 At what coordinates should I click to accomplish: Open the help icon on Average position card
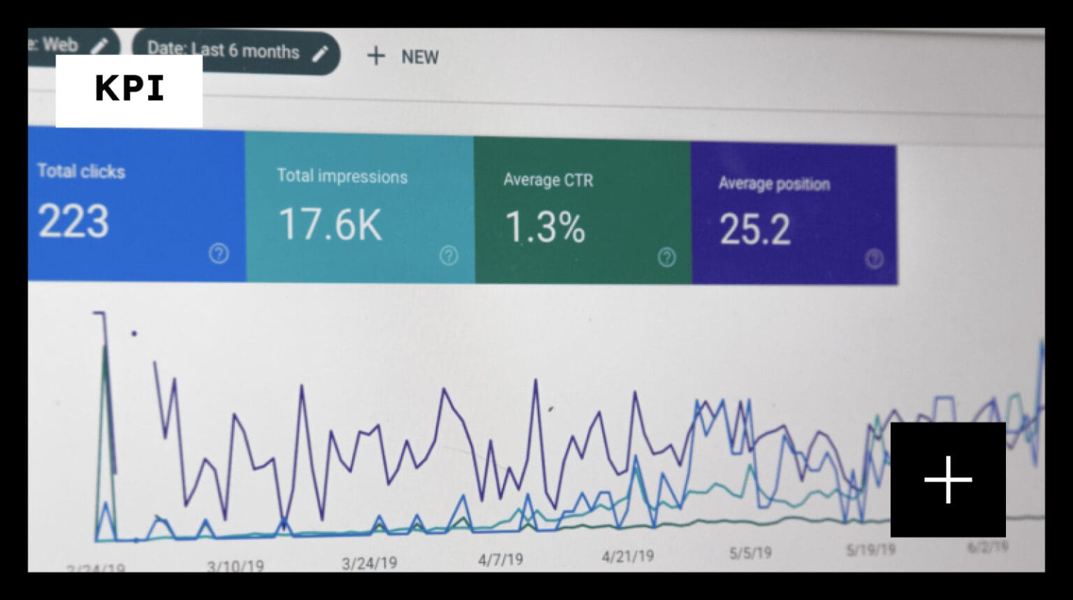click(874, 259)
